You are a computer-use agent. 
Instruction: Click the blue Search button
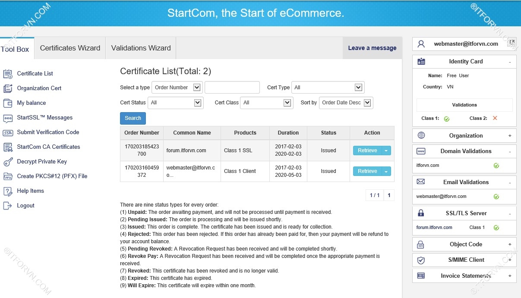pos(133,118)
